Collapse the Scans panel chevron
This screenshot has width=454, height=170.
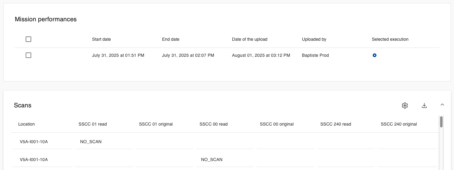[442, 105]
